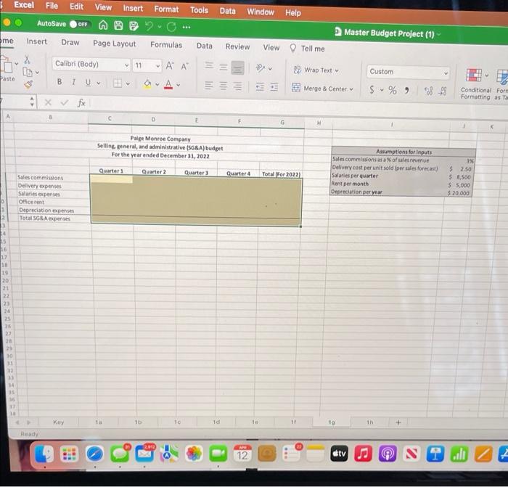Click the Decrease Font Size icon
Screen dimensions: 508x487
click(184, 67)
